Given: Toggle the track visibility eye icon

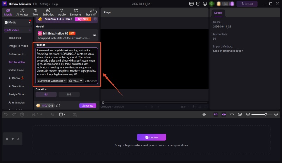Looking at the screenshot, I should (x=13, y=139).
